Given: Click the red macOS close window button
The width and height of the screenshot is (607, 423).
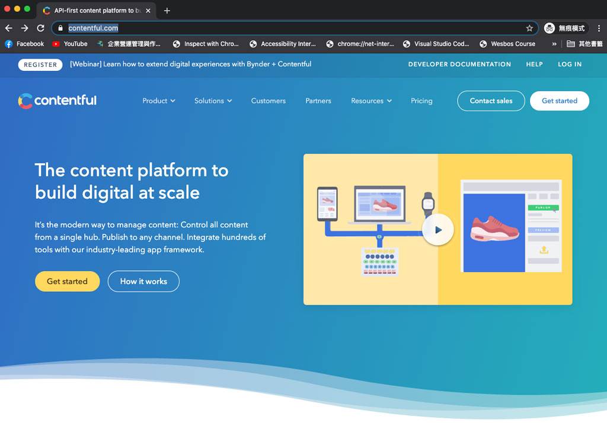Looking at the screenshot, I should tap(7, 8).
